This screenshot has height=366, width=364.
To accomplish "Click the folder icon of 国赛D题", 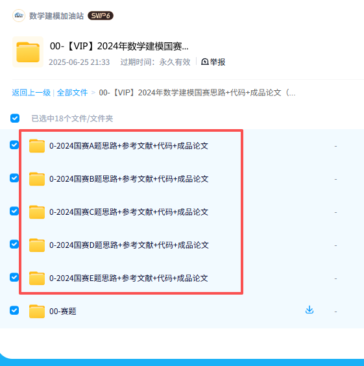I will [37, 245].
